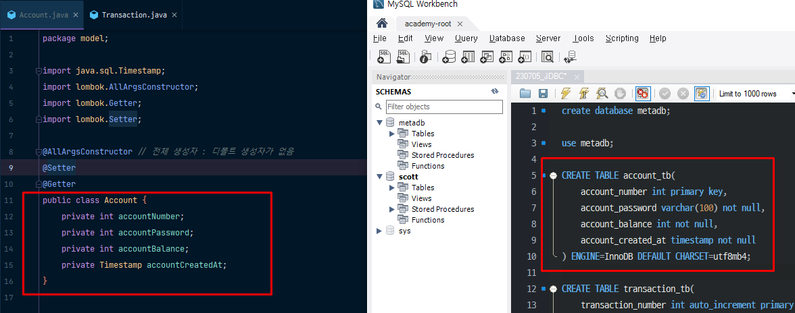Open the Database menu in Workbench
This screenshot has width=795, height=313.
(507, 38)
